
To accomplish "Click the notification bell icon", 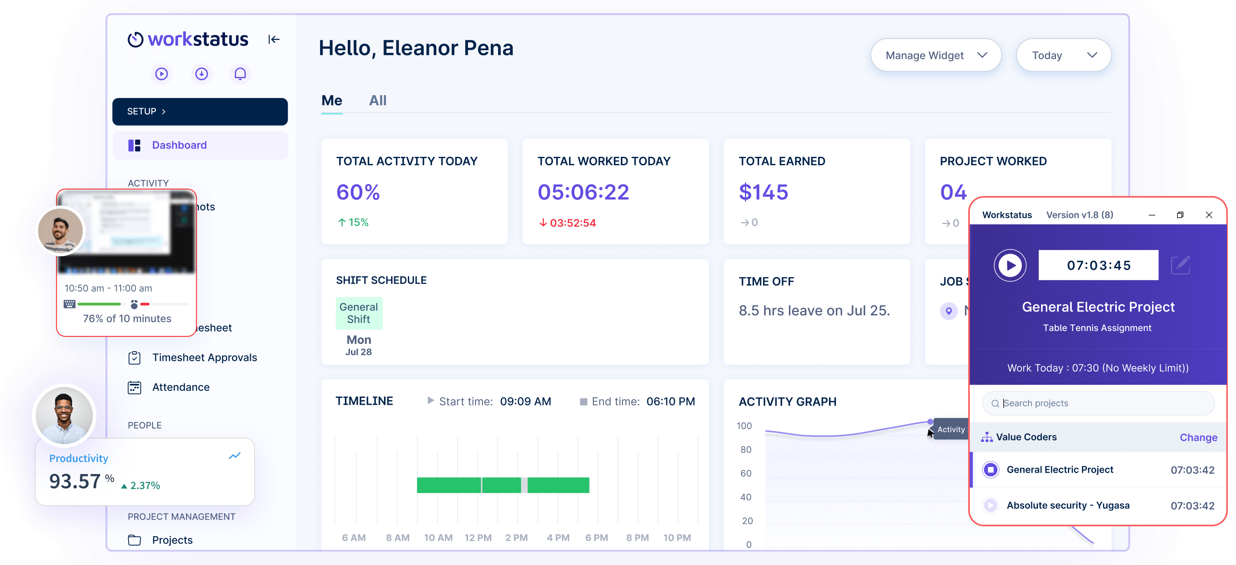I will click(x=240, y=74).
